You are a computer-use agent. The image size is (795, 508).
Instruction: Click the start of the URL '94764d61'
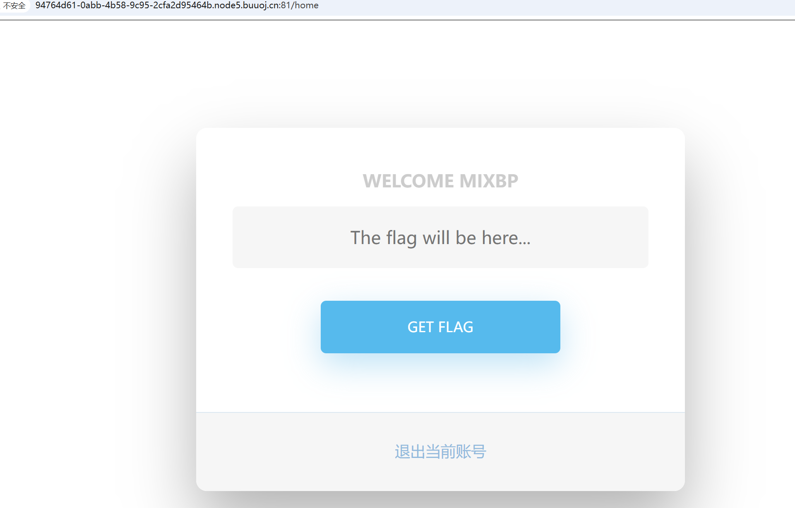pyautogui.click(x=55, y=5)
